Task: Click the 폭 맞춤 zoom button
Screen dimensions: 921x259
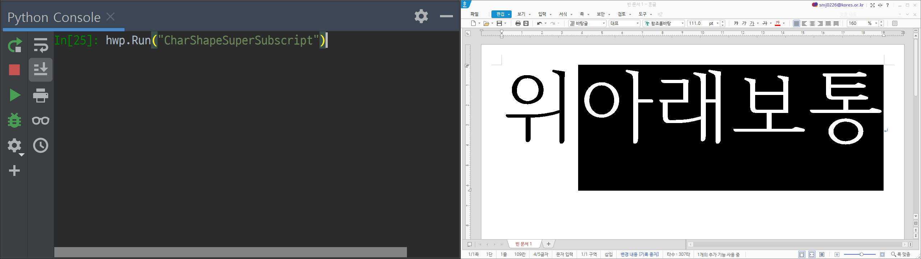Action: pyautogui.click(x=901, y=254)
